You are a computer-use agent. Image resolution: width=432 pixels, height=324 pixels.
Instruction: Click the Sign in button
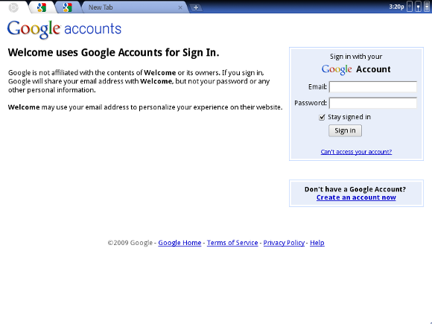pyautogui.click(x=345, y=130)
